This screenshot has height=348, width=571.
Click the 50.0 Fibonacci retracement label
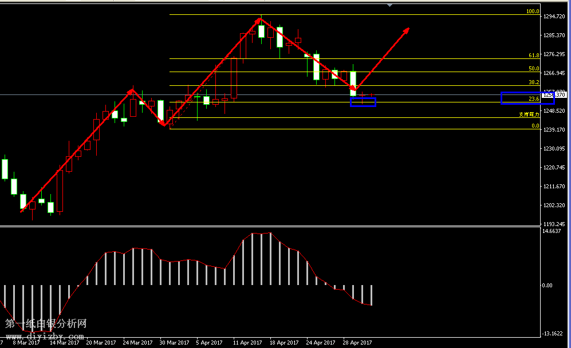click(534, 69)
